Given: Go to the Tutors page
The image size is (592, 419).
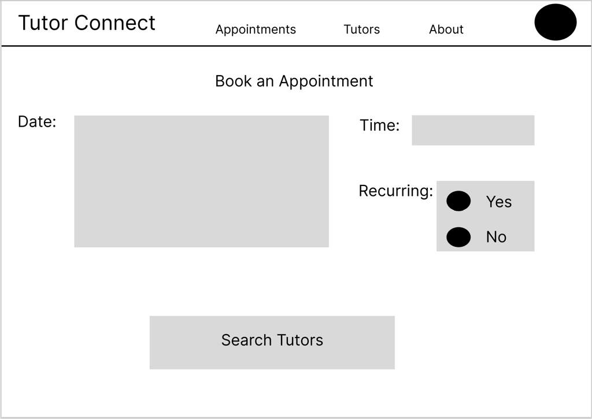Looking at the screenshot, I should point(361,29).
